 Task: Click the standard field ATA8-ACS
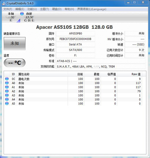[100, 61]
